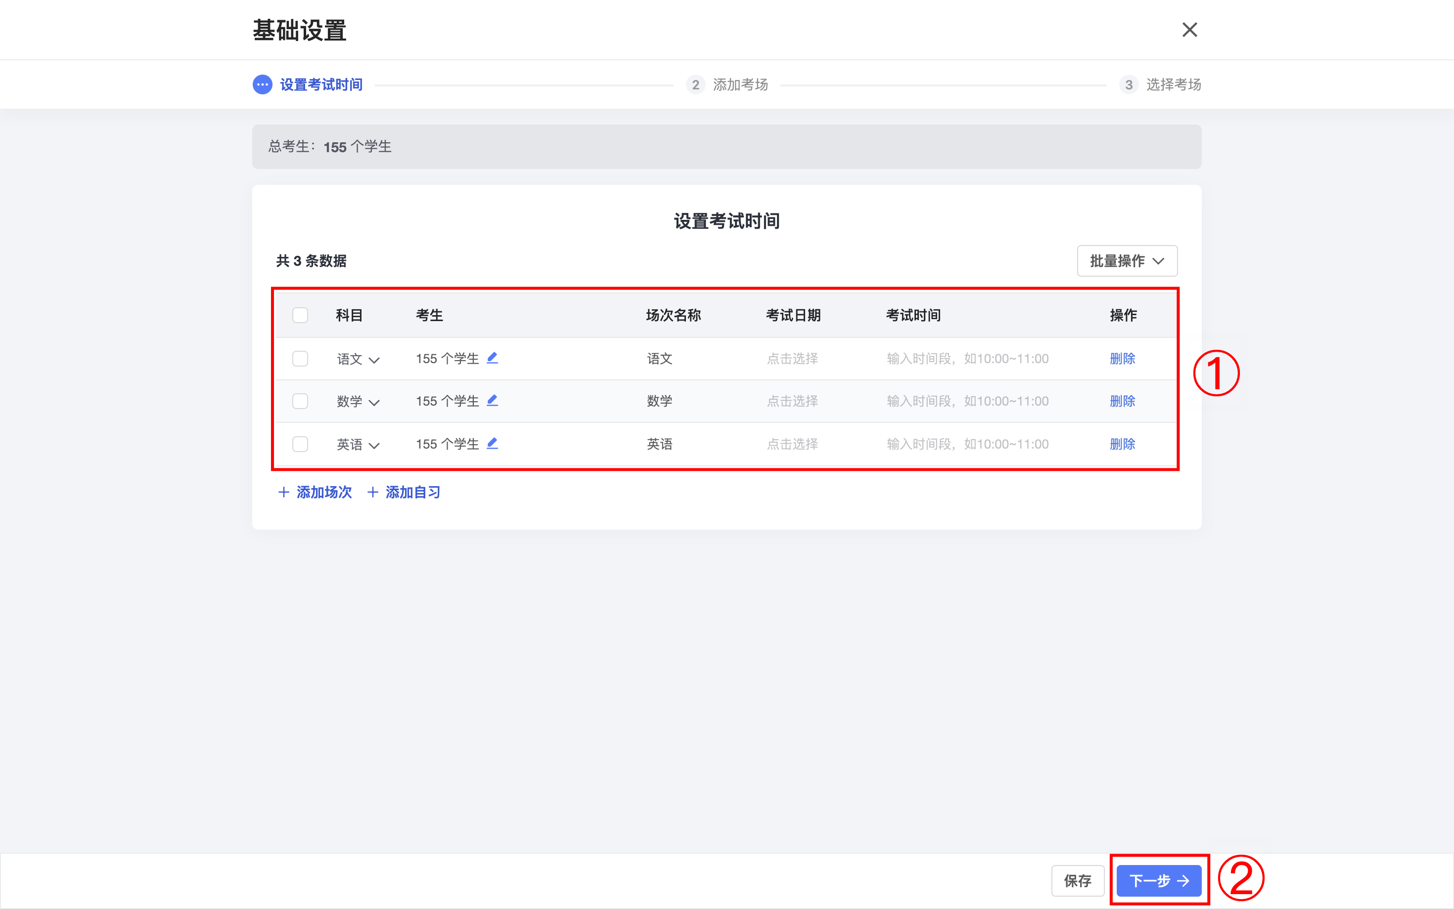
Task: Delete the 数学 exam session
Action: [1122, 401]
